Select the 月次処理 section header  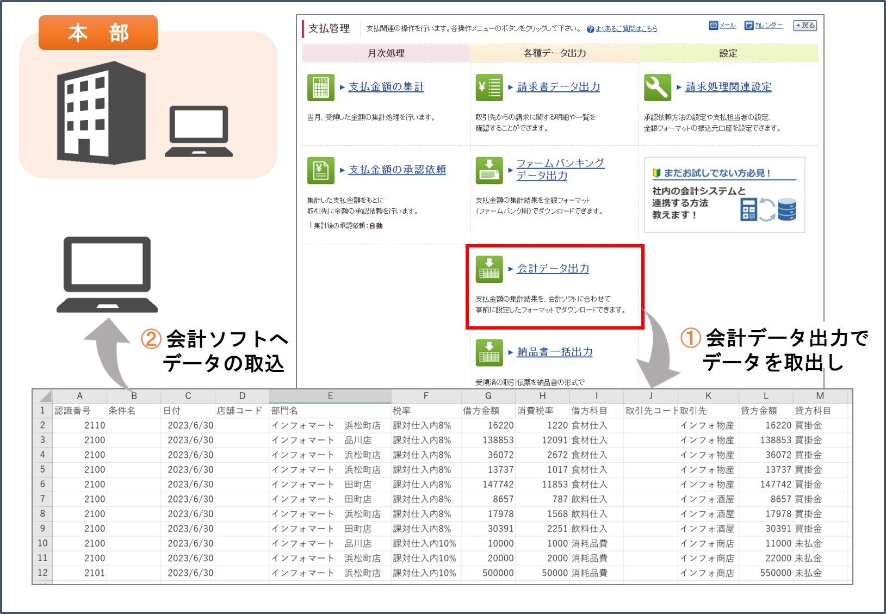pos(386,53)
